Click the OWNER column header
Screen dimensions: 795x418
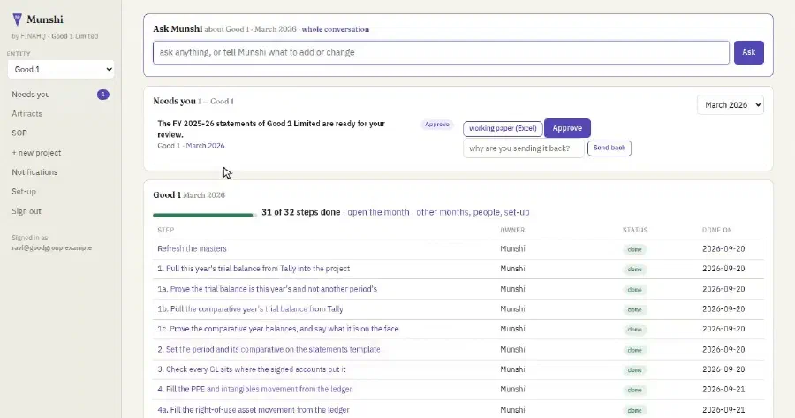pos(512,230)
